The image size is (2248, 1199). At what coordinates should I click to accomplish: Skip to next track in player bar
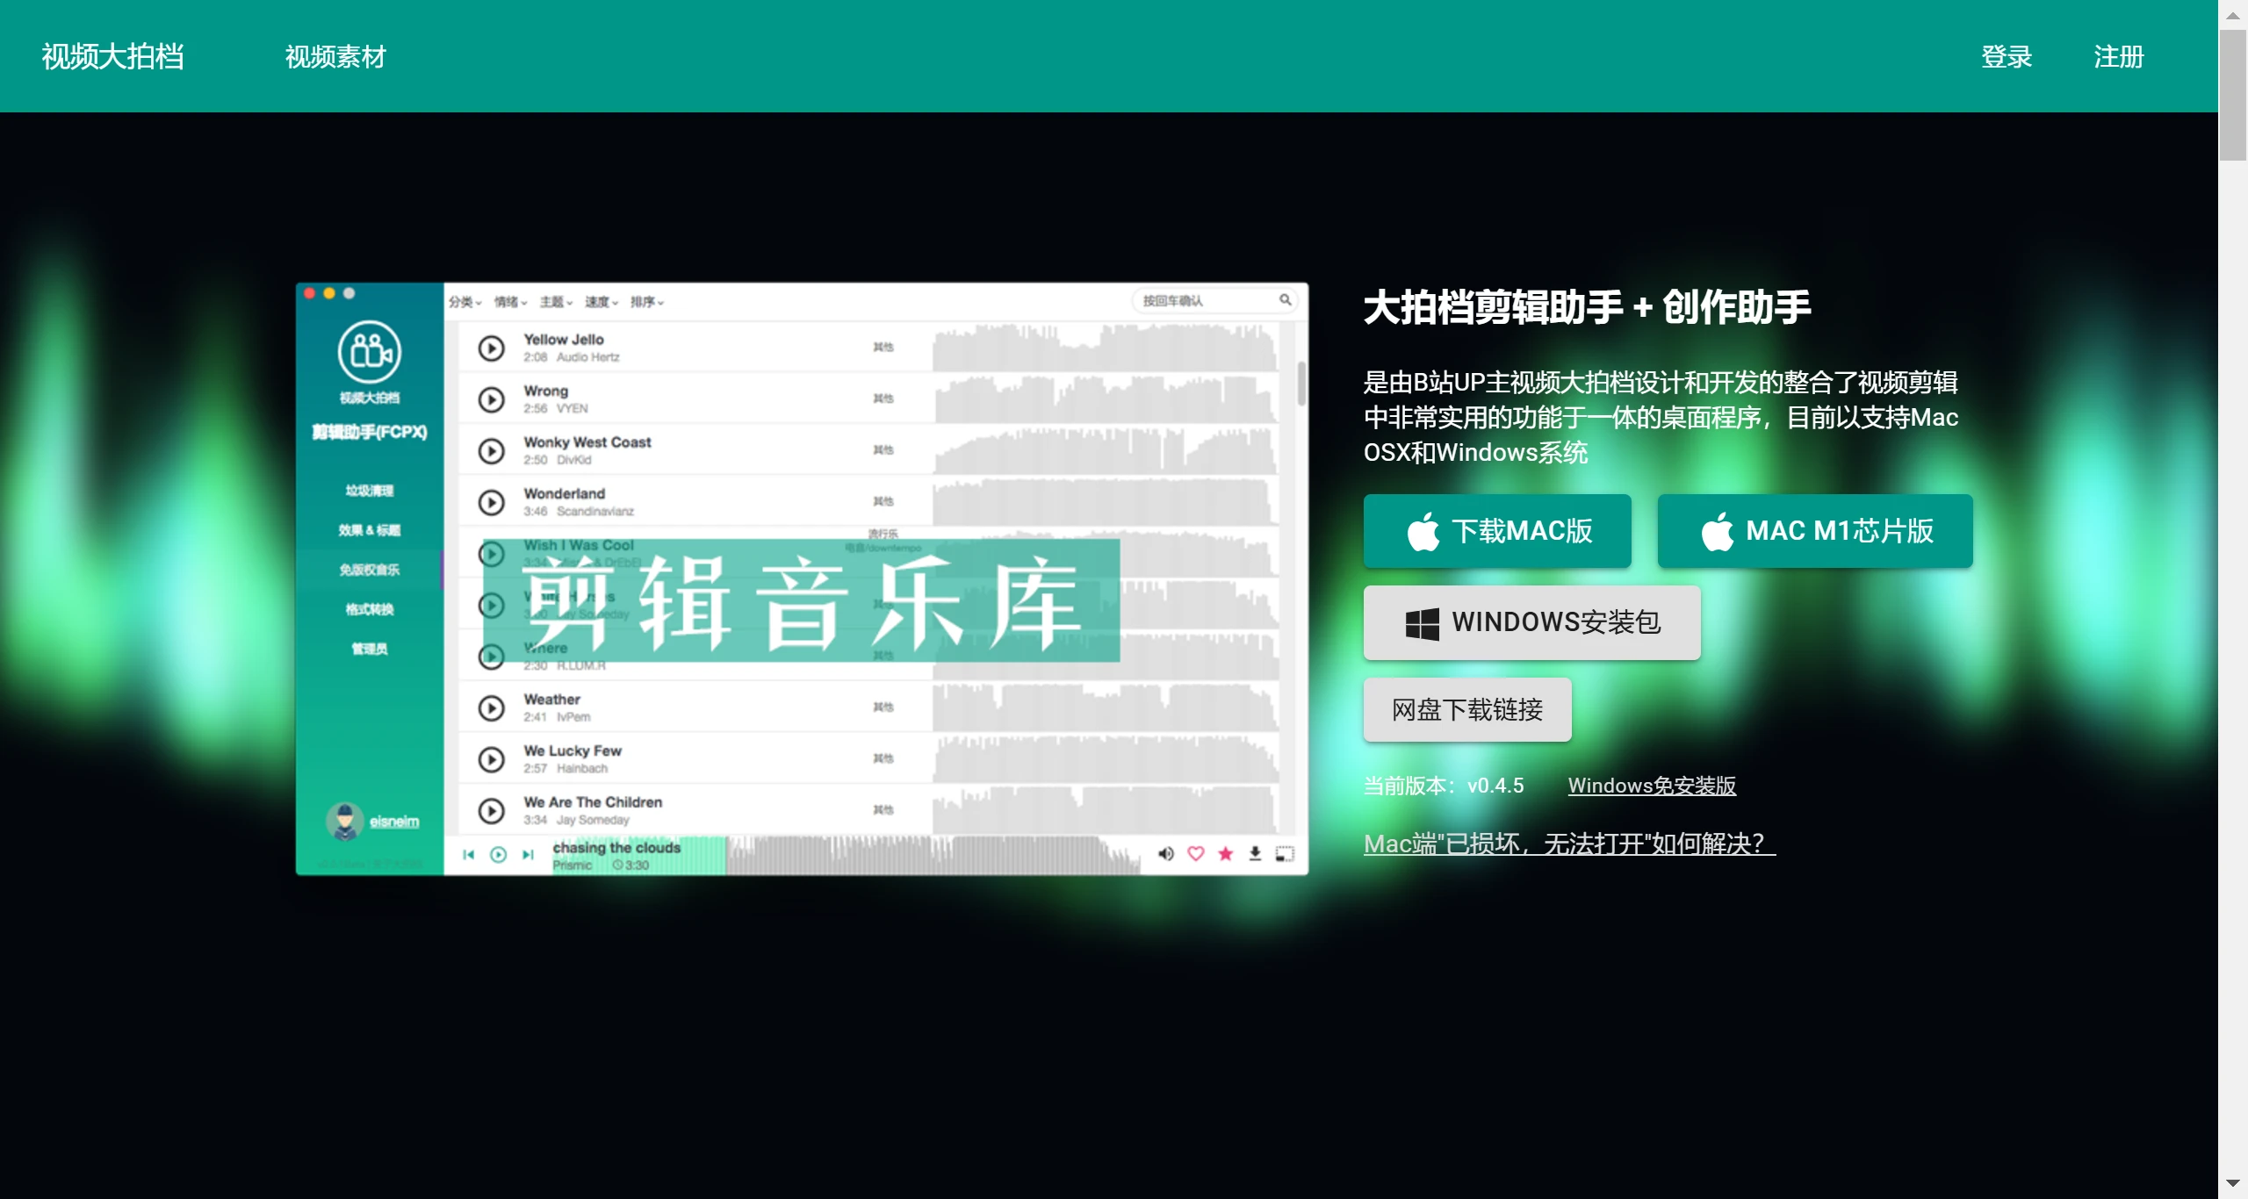(x=527, y=854)
